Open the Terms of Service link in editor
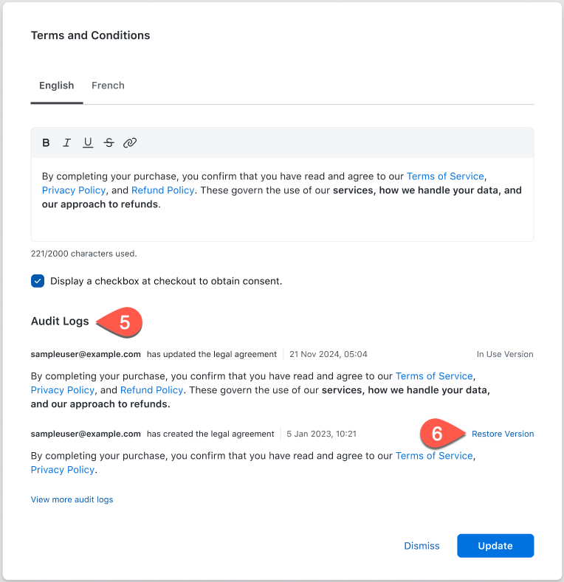Screen dimensions: 564x582 pyautogui.click(x=445, y=176)
